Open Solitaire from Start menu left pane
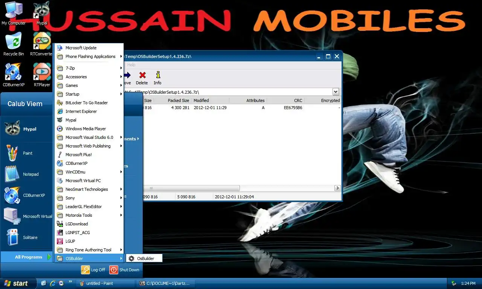This screenshot has height=289, width=482. tap(26, 237)
